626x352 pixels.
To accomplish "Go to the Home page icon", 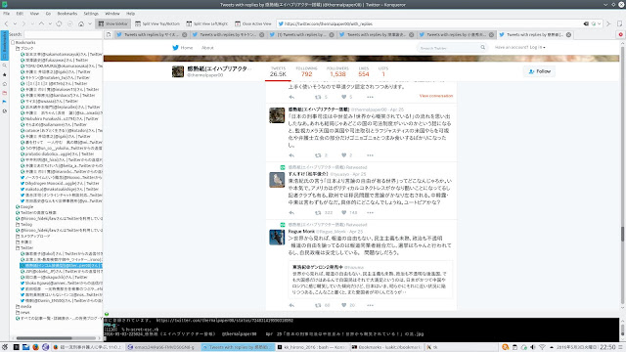I will 81,23.
